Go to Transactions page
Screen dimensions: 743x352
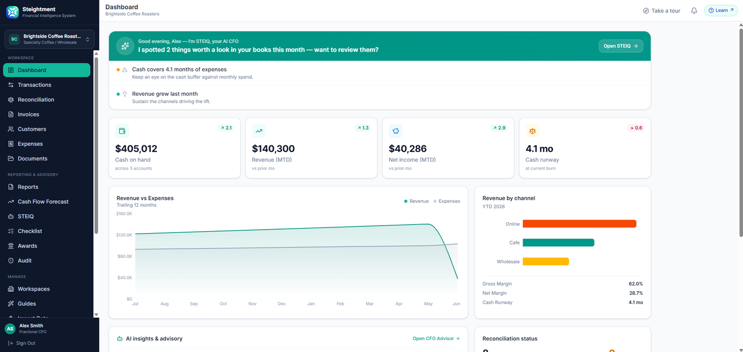[47, 85]
